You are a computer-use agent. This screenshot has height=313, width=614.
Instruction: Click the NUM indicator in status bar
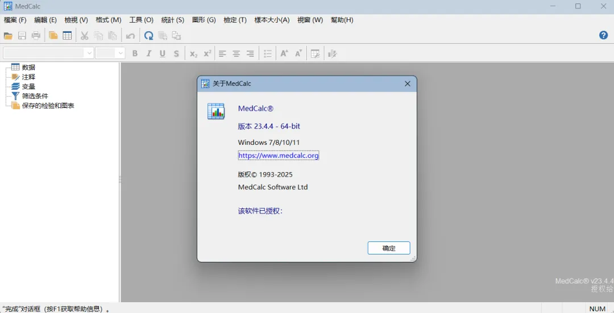click(597, 308)
